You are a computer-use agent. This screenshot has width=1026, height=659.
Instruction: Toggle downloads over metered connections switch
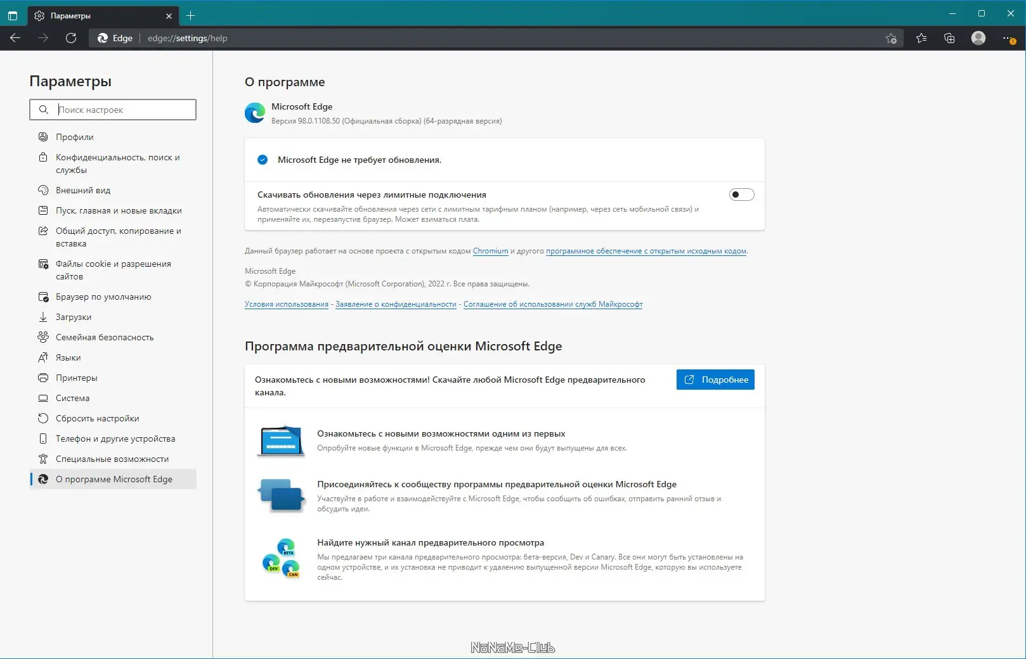pos(741,195)
